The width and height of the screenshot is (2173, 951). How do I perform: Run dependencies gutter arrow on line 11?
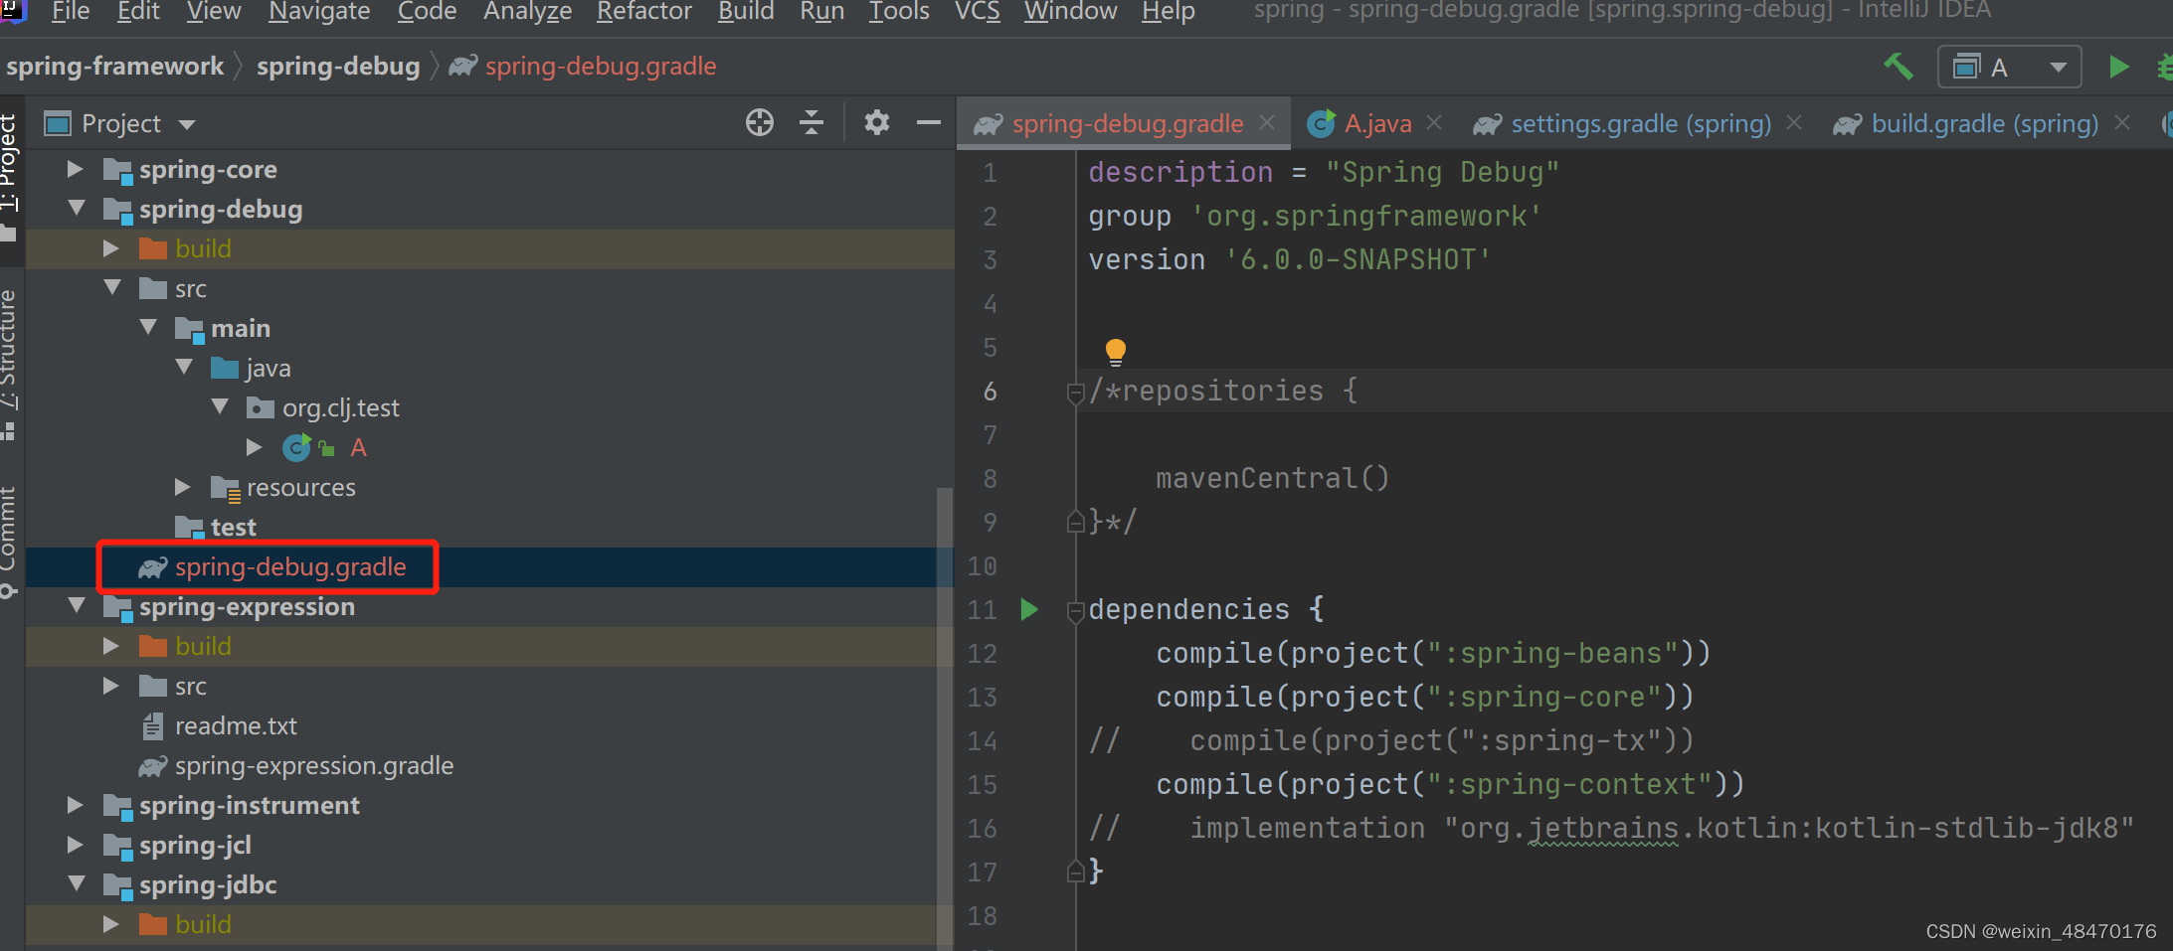[x=1029, y=609]
